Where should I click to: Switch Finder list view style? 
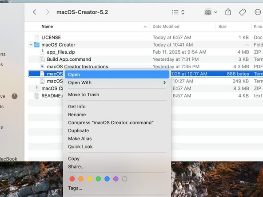175,12
